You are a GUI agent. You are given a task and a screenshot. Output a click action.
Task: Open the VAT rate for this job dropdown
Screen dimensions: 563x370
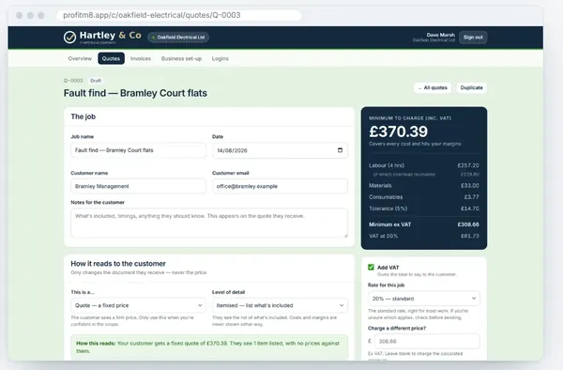[424, 299]
